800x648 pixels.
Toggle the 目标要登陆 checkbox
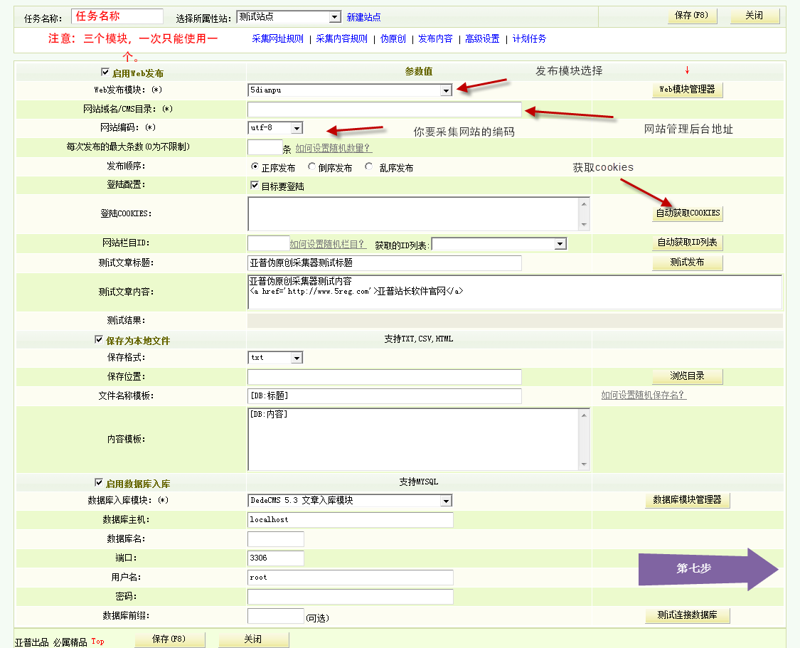pos(255,185)
